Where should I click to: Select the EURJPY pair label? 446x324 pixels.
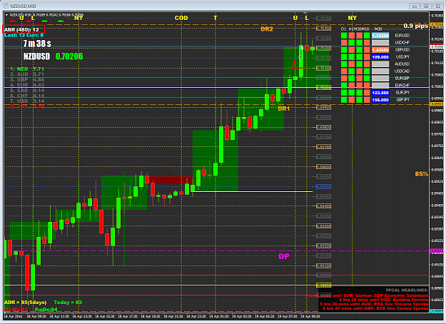402,93
